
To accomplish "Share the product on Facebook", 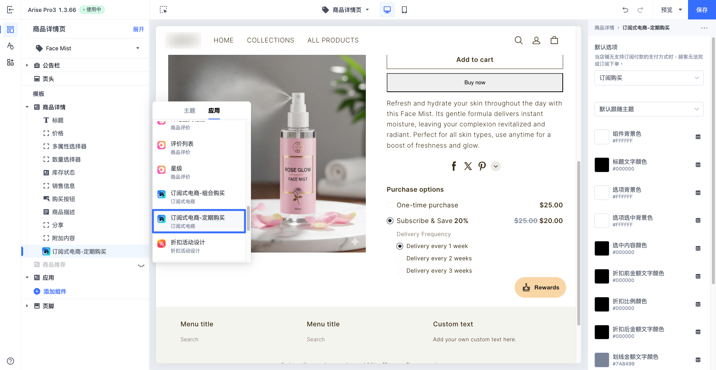I will tap(454, 166).
